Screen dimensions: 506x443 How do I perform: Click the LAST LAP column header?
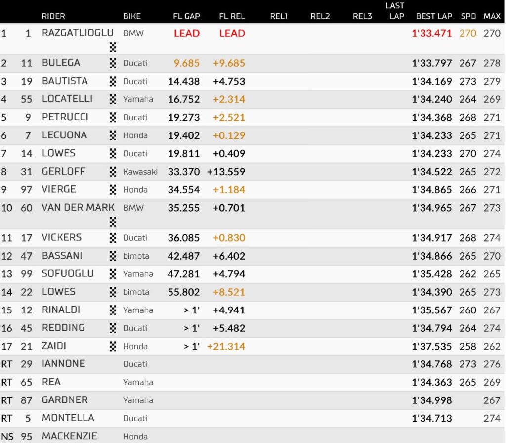pos(395,11)
